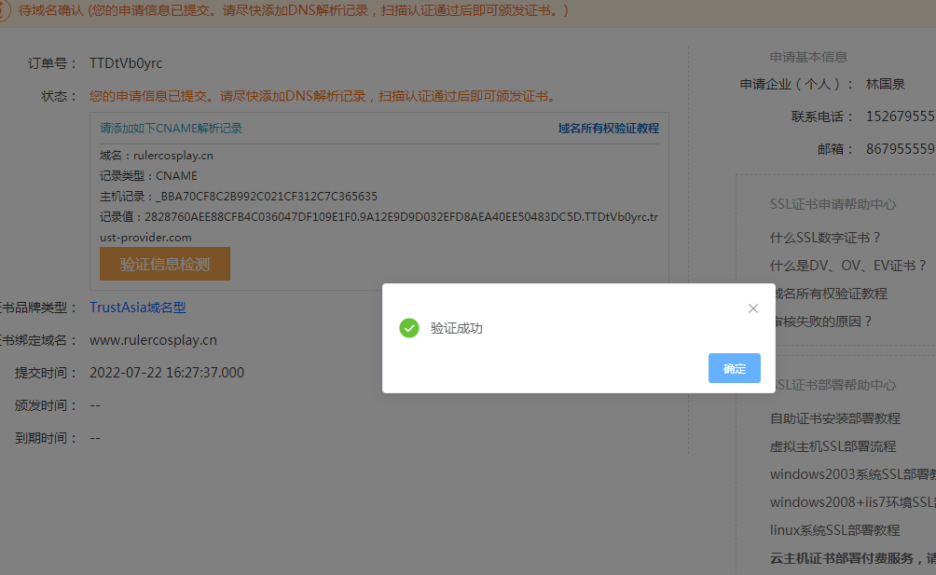Screen dimensions: 936x575
Task: Open 自助证书安装部署教程 guide
Action: tap(835, 418)
